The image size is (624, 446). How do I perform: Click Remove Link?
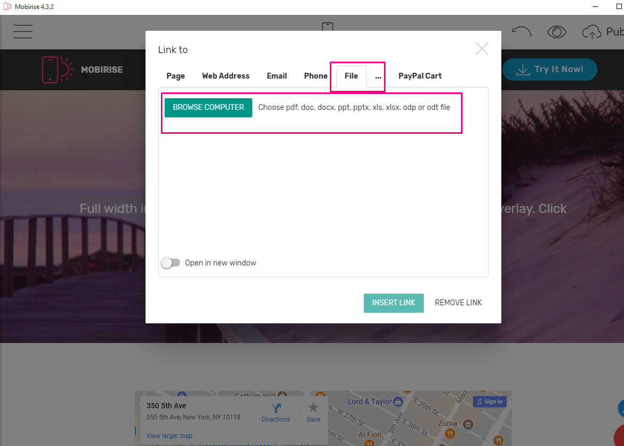tap(458, 303)
